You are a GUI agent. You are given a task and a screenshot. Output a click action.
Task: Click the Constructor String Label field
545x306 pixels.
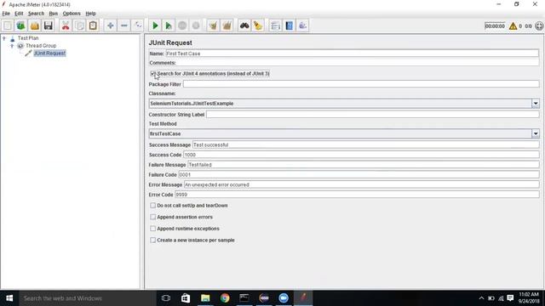coord(373,114)
